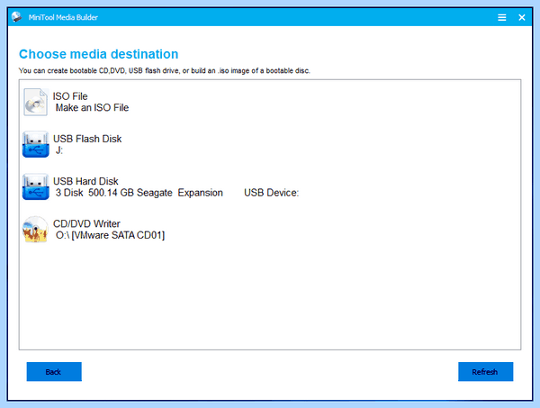This screenshot has height=408, width=540.
Task: Click the "USB Device:" label
Action: click(272, 193)
